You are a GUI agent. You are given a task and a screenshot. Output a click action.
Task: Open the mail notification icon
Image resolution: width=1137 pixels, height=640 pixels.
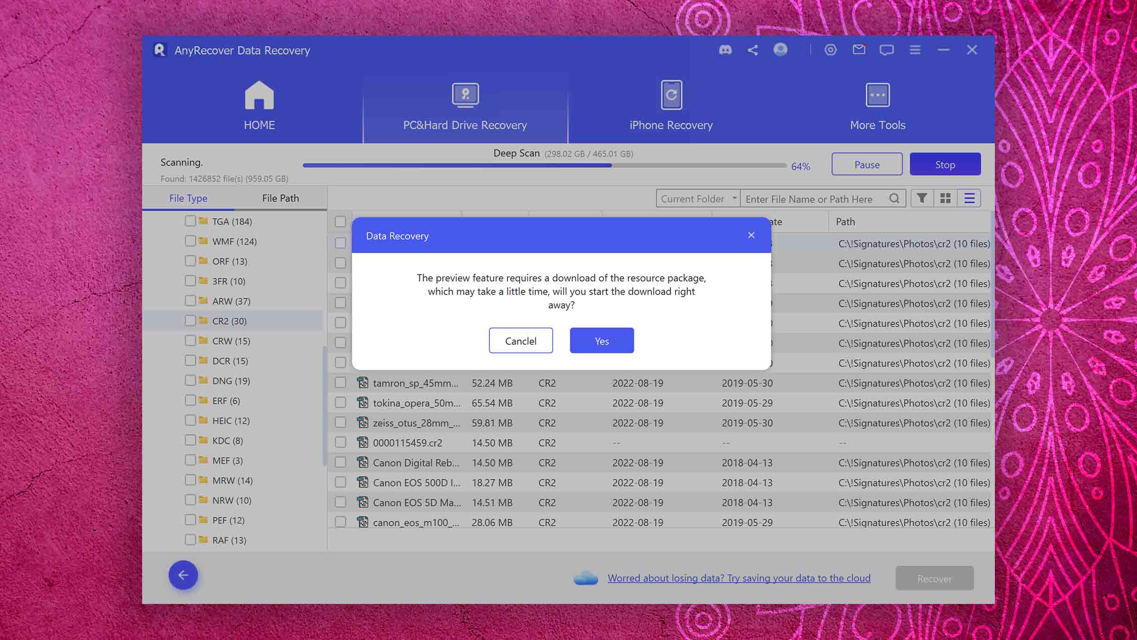point(859,49)
